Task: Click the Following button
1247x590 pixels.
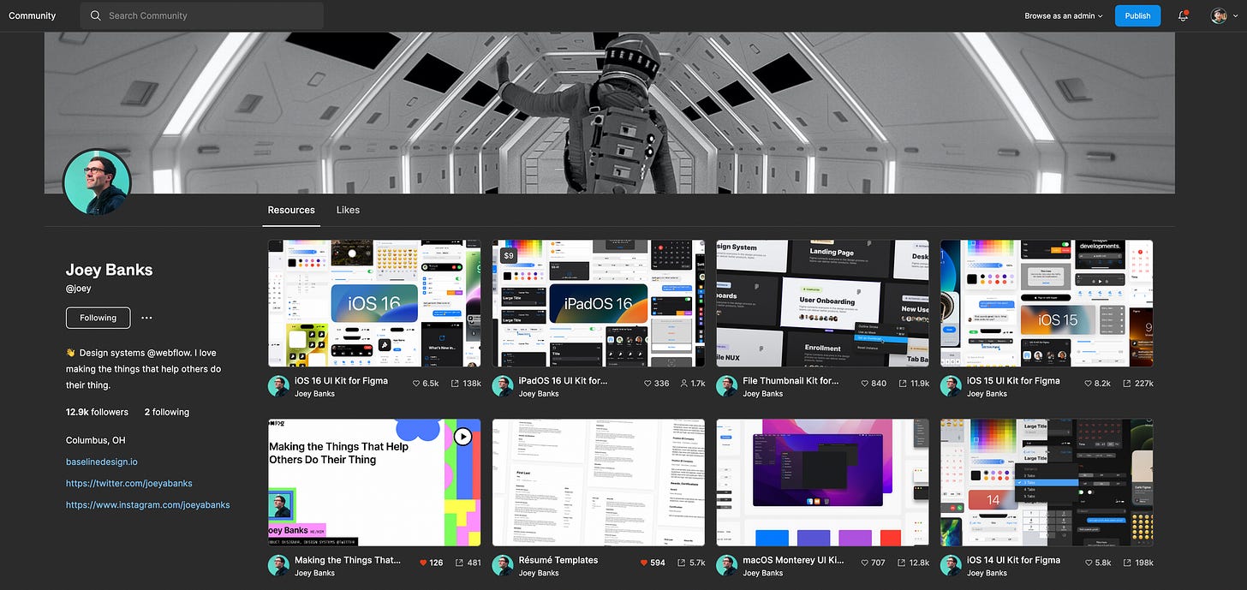Action: coord(98,318)
